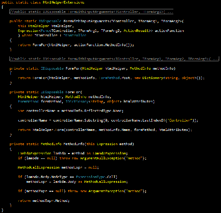Click the LambdaExpression lambda declaration
This screenshot has width=221, height=213.
41,154
